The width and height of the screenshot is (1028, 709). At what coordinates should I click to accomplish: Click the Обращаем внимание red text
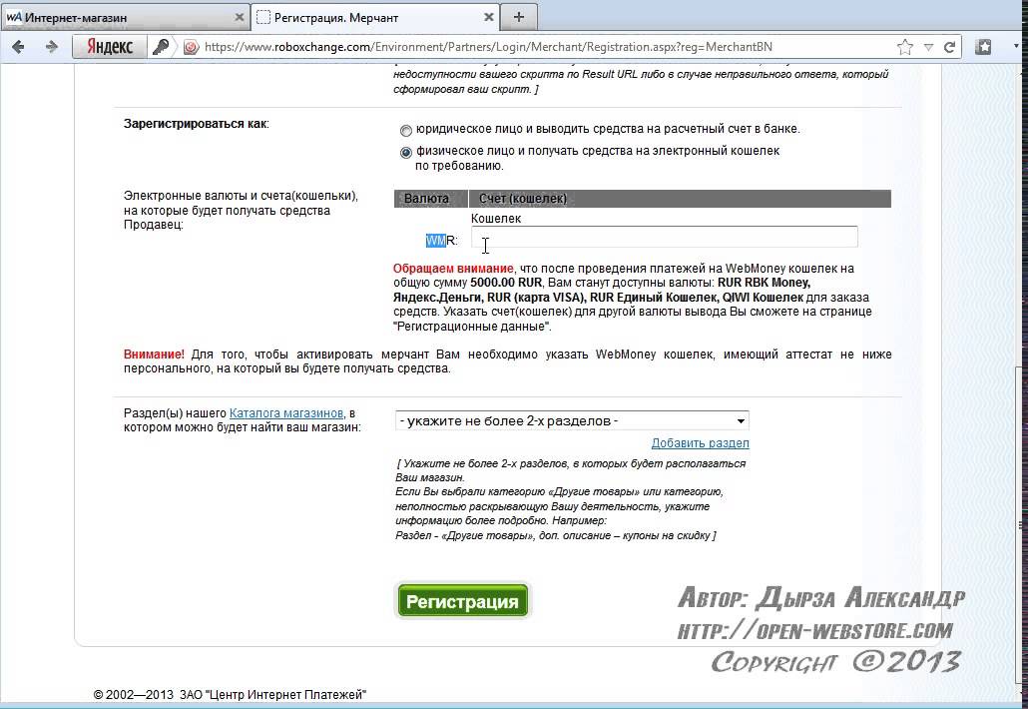click(x=453, y=269)
